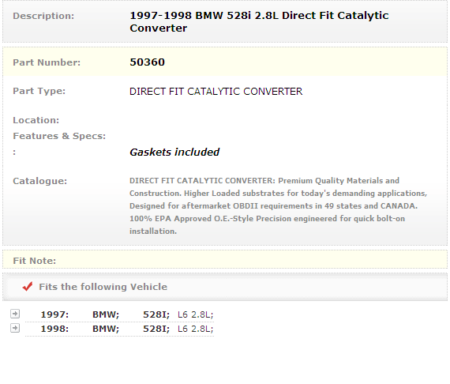
Task: Click the Gaskets included text
Action: [174, 152]
